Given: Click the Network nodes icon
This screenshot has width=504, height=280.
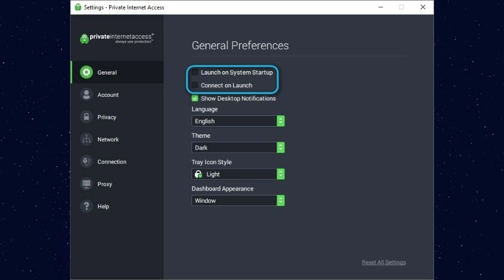Looking at the screenshot, I should pos(86,139).
